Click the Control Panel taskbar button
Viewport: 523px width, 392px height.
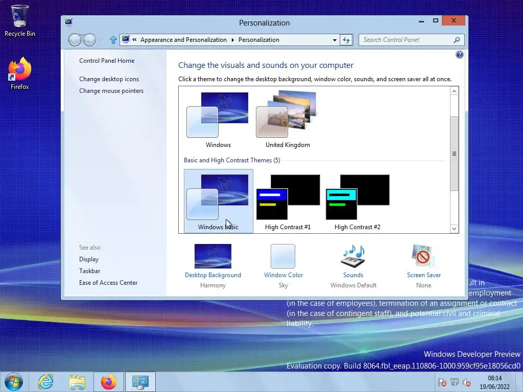[x=140, y=382]
